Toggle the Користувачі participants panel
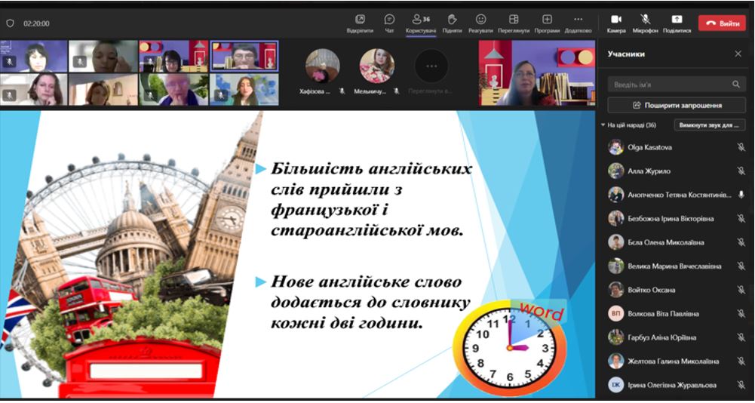This screenshot has width=755, height=403. [x=421, y=23]
